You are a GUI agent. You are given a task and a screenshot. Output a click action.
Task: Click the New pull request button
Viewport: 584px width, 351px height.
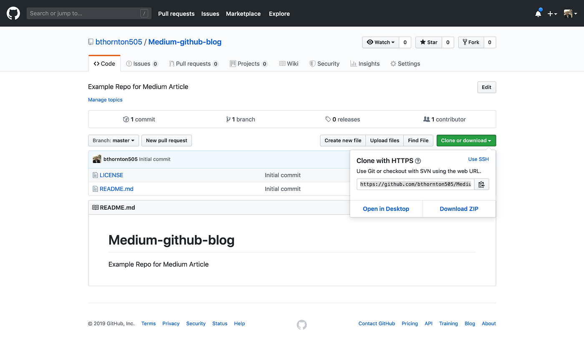pyautogui.click(x=166, y=140)
